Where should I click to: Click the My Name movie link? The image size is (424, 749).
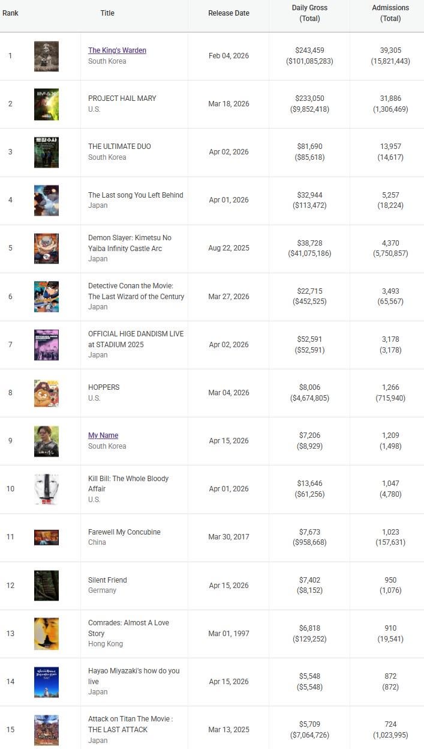103,435
